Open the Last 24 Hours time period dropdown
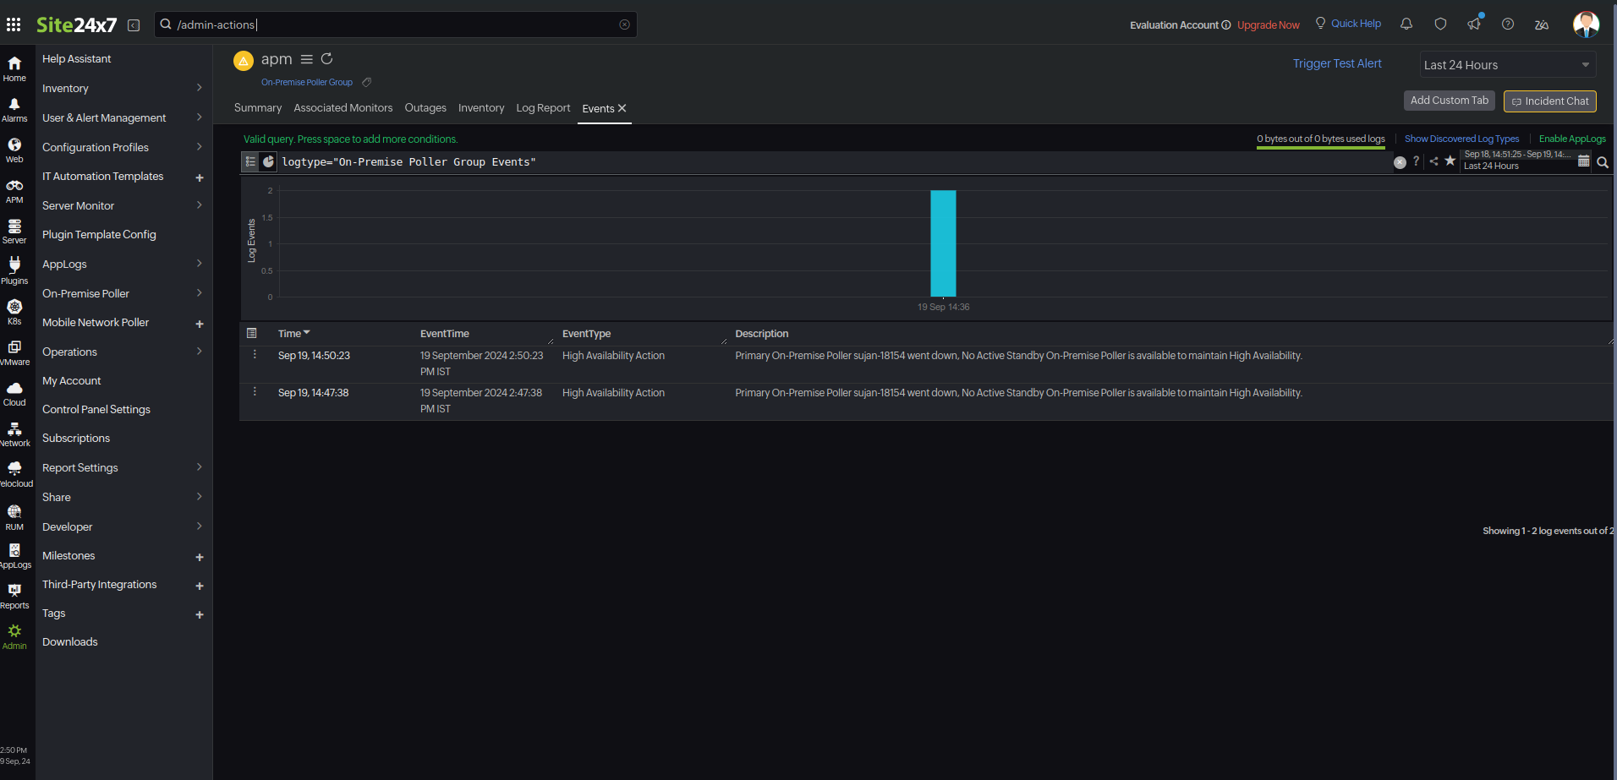 [1506, 65]
